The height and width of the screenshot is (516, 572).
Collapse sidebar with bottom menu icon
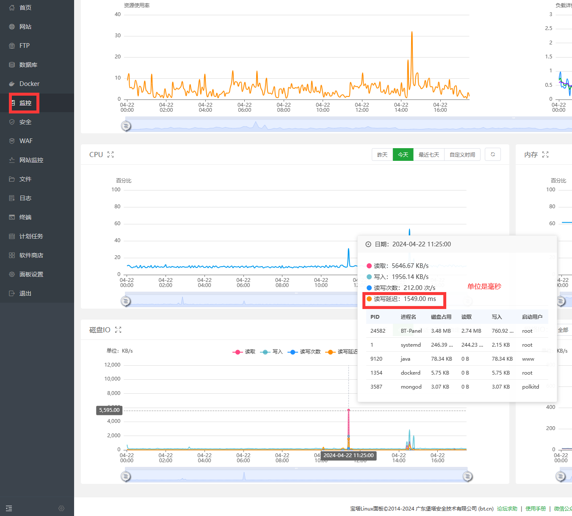point(9,508)
